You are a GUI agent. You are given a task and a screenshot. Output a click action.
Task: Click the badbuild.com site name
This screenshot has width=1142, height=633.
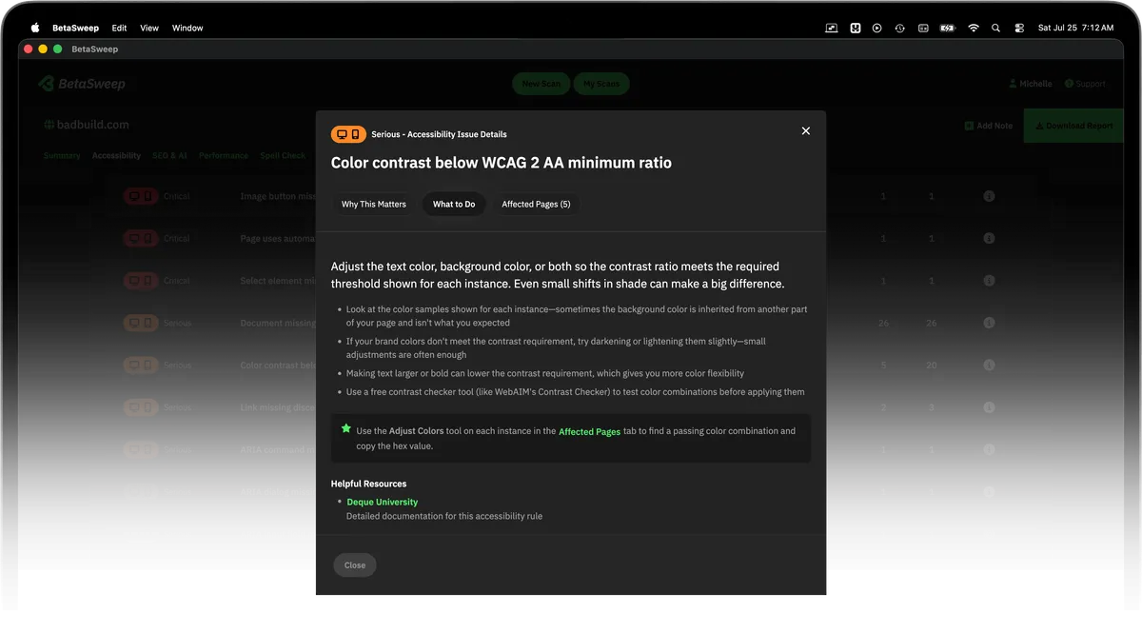[92, 125]
